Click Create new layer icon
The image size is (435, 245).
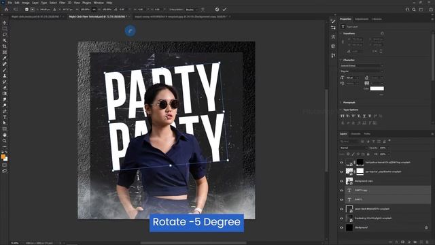[x=421, y=242]
